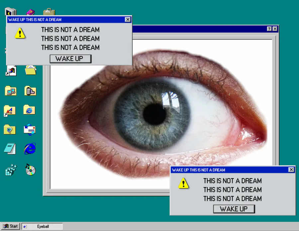Click title bar text of bottom-right dialog

199,170
